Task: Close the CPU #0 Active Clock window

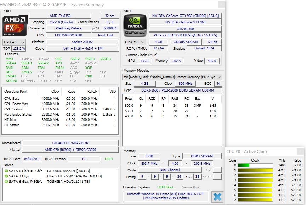Action: click(x=300, y=151)
